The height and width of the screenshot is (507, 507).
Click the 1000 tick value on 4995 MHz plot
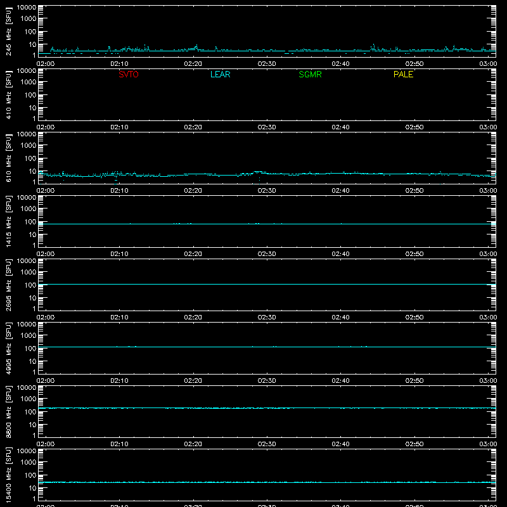click(x=29, y=336)
